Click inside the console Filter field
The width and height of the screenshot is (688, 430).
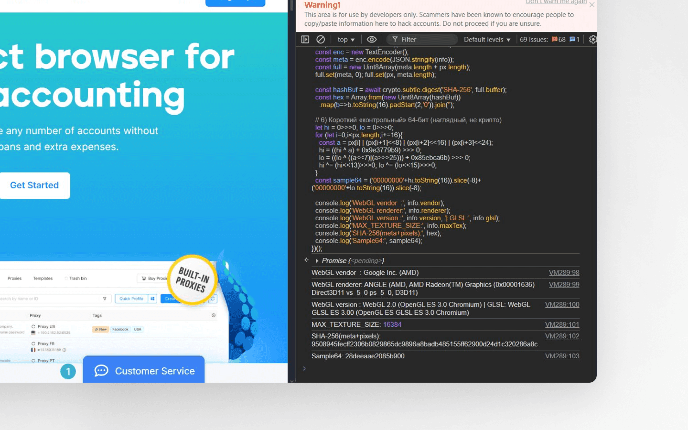pyautogui.click(x=422, y=40)
